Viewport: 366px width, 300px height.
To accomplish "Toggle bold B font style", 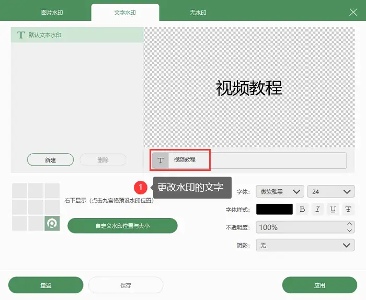I will (302, 209).
